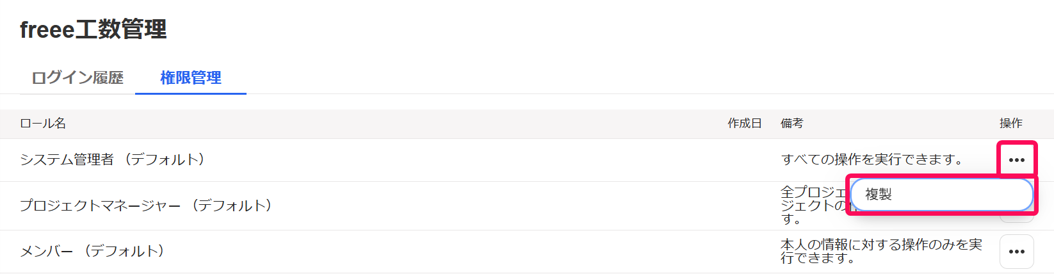Switch to the ログイン履歴 tab

[x=77, y=78]
